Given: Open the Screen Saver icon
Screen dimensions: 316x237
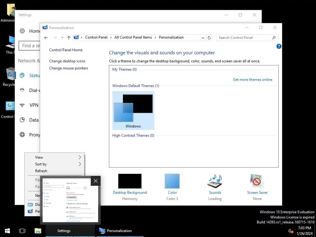Looking at the screenshot, I should click(x=257, y=181).
